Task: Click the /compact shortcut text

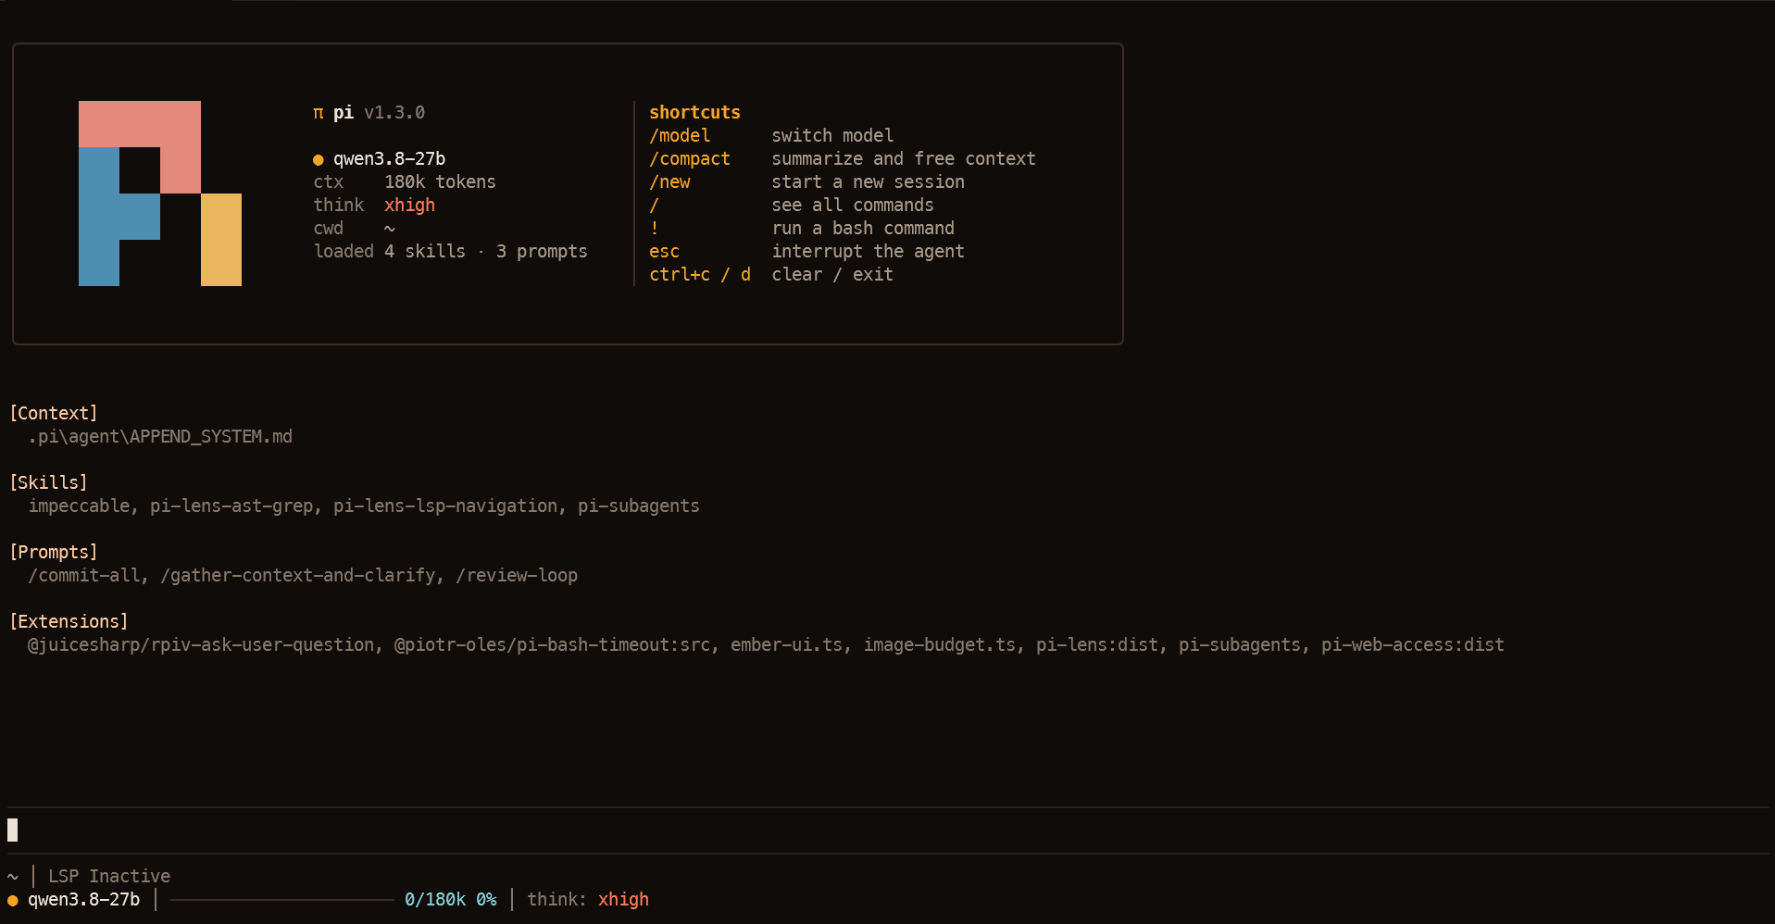Action: point(690,159)
